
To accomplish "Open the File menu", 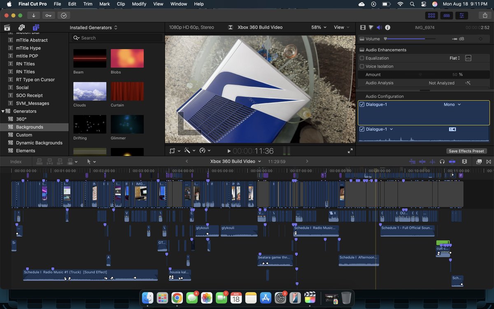I will (57, 4).
